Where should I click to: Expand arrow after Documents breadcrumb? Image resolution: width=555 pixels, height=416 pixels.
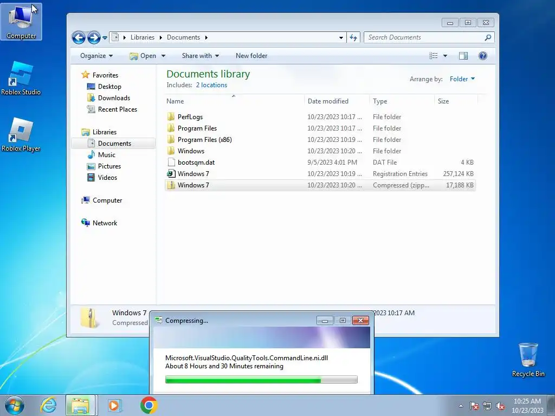click(x=206, y=37)
